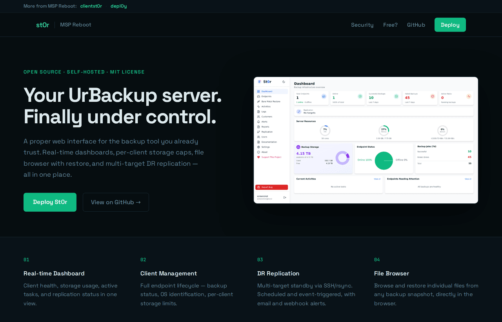Click the Network 0% gauge
The width and height of the screenshot is (502, 322).
(442, 130)
